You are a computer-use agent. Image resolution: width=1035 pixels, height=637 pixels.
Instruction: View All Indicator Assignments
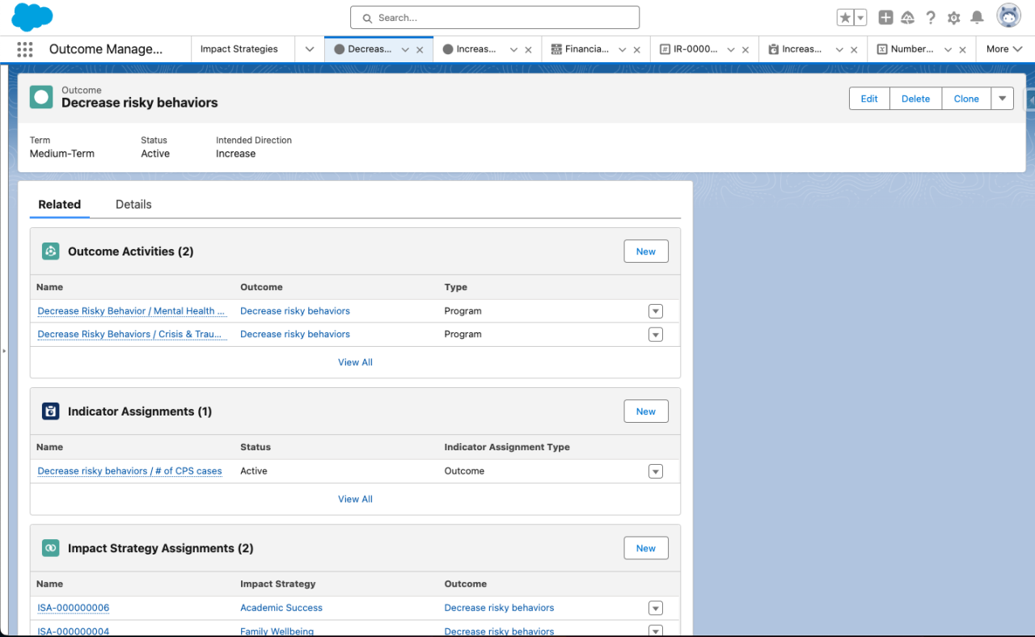tap(355, 499)
